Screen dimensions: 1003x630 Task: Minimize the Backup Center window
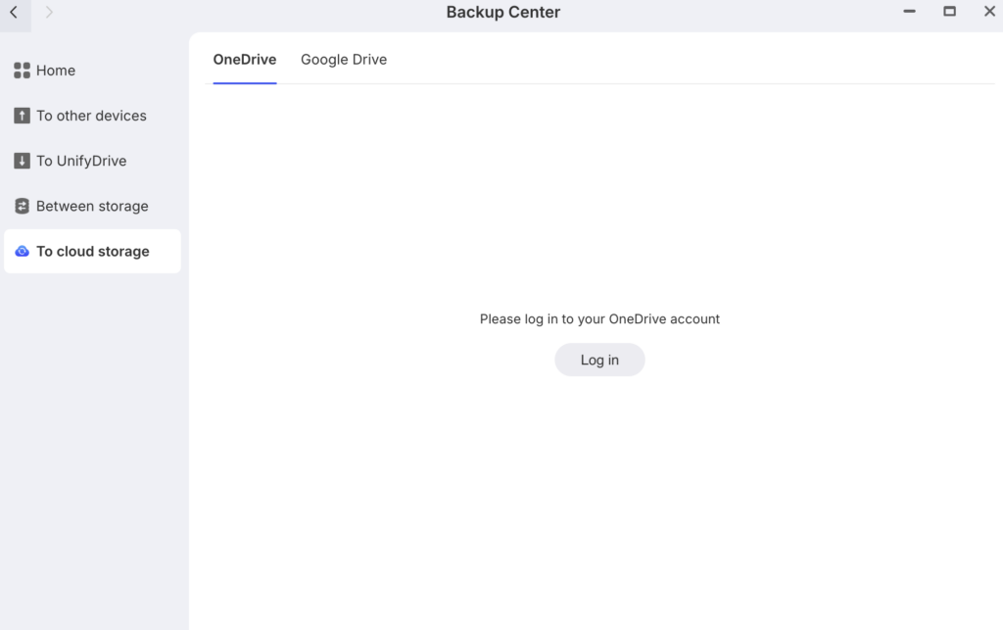click(x=910, y=12)
